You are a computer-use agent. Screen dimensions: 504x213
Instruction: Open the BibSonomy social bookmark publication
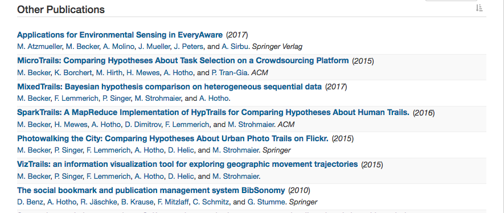151,191
